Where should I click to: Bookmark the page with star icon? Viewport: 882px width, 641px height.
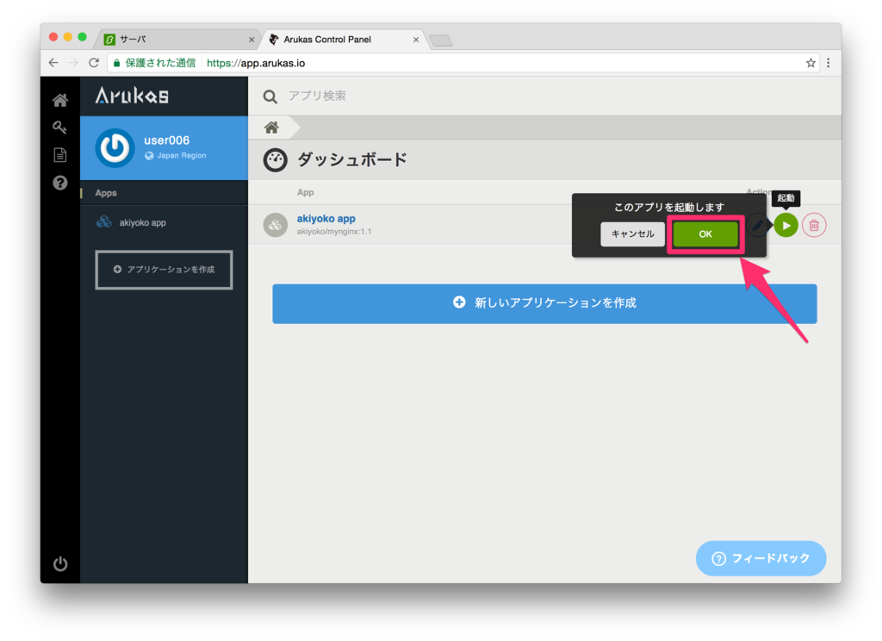tap(811, 63)
